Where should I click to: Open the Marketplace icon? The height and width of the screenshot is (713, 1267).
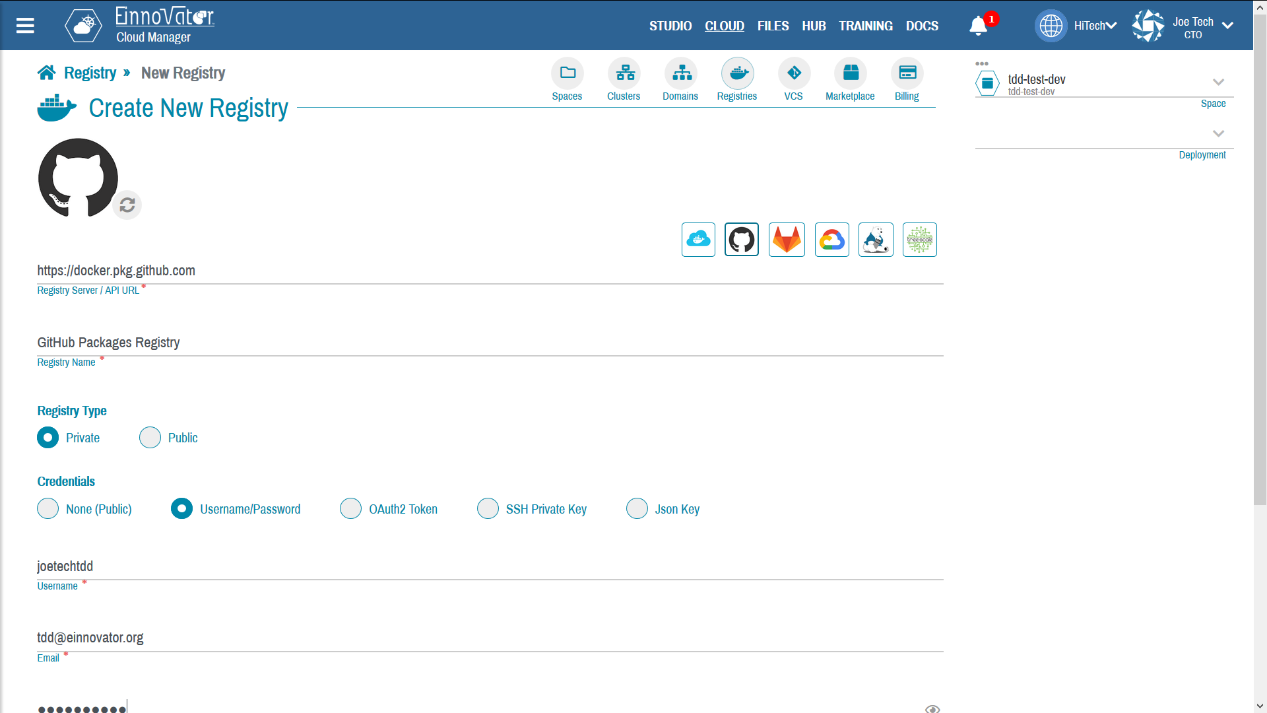point(851,73)
